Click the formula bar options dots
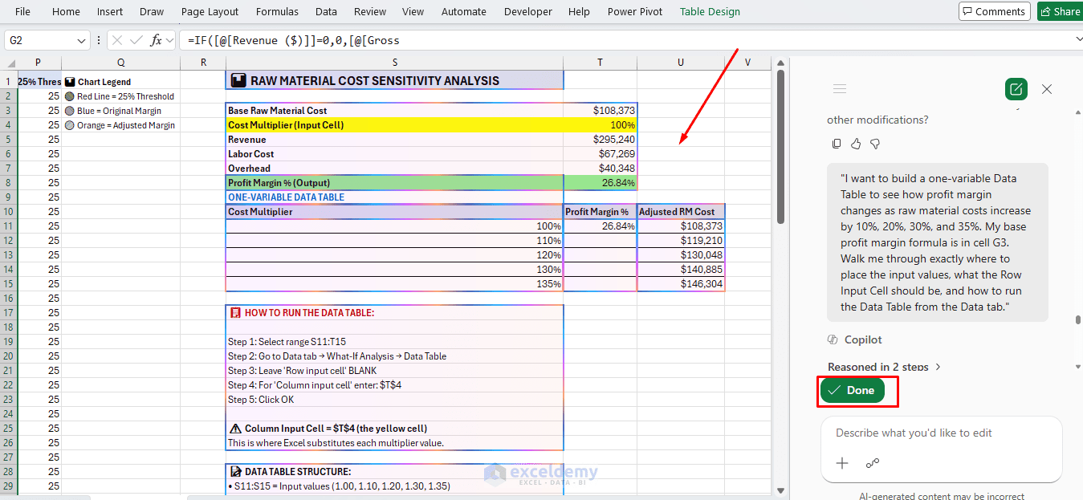 (99, 40)
